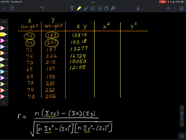
Task: Go back to the notes library
Action: point(5,9)
